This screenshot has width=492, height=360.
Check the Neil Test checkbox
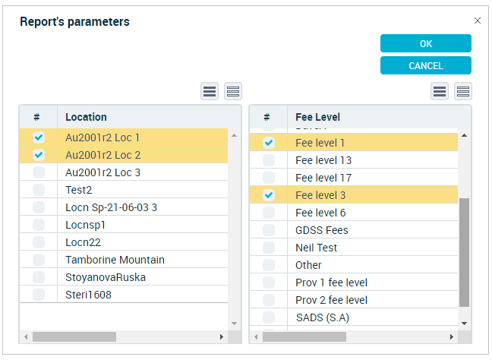pos(269,248)
